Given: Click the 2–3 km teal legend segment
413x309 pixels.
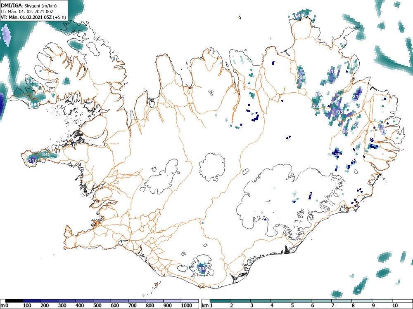Looking at the screenshot, I should tap(240, 301).
